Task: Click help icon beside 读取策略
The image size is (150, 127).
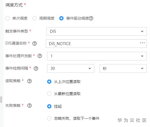Action: [x=29, y=81]
